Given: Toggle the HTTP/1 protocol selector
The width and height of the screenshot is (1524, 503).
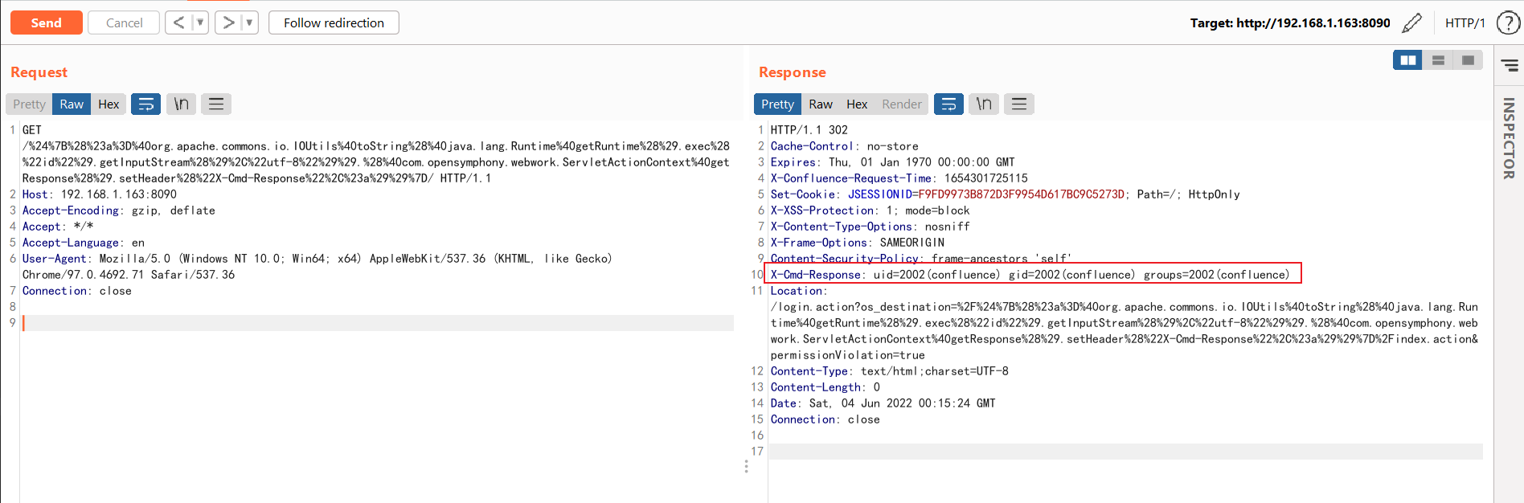Looking at the screenshot, I should coord(1465,22).
